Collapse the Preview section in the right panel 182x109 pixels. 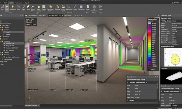tap(161, 68)
